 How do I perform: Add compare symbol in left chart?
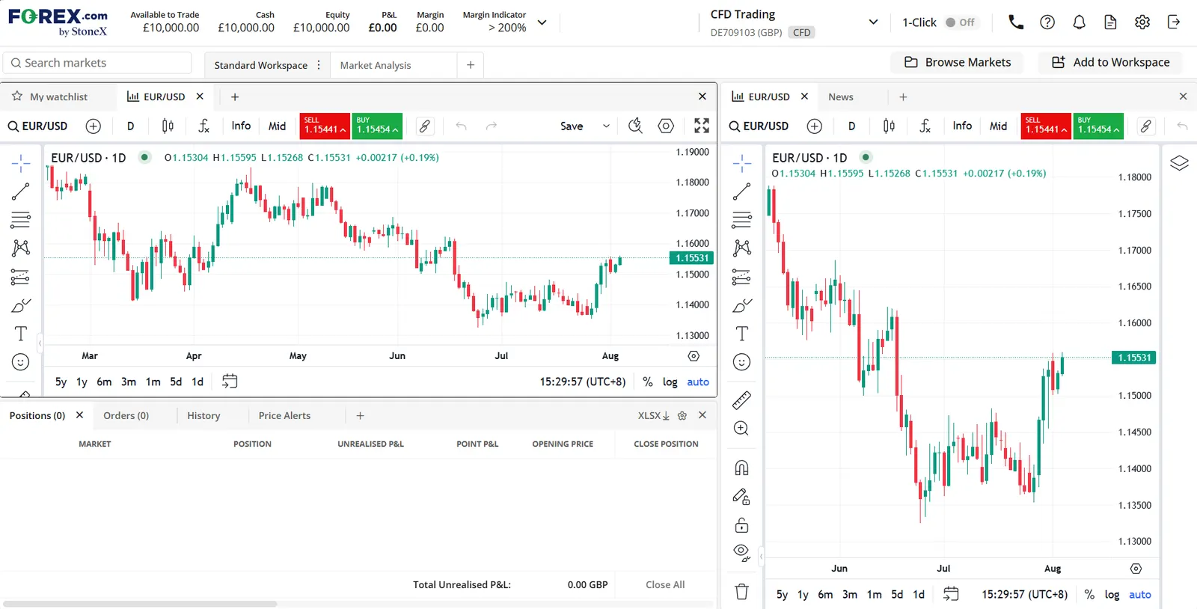coord(93,126)
